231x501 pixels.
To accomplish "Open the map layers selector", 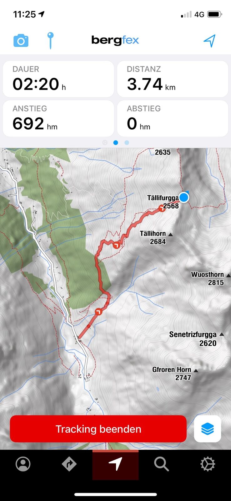I will pyautogui.click(x=208, y=429).
